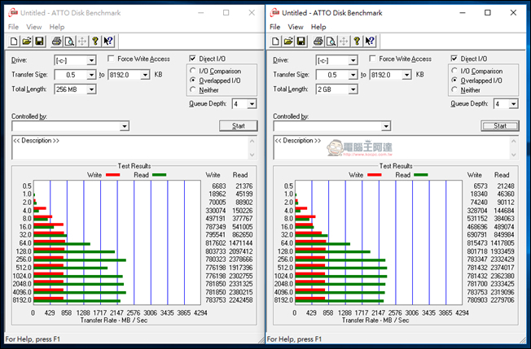531x349 pixels.
Task: Open File menu in left window
Action: pyautogui.click(x=14, y=27)
